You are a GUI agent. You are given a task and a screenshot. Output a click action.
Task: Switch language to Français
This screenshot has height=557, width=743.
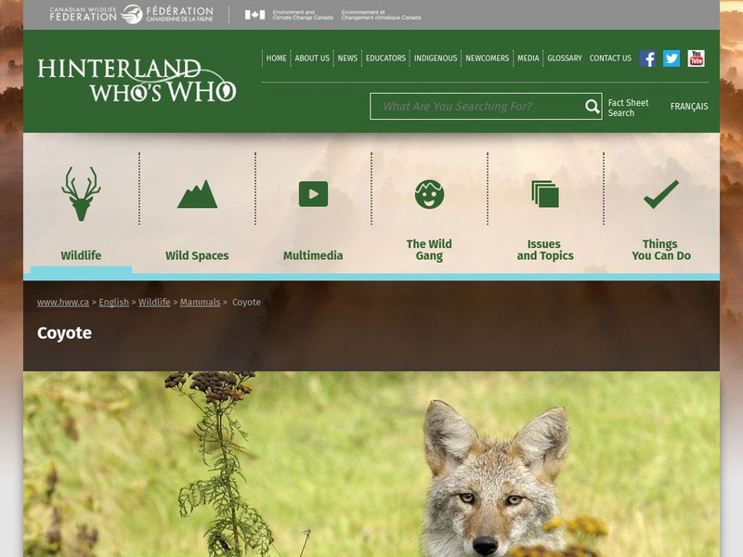pos(689,107)
